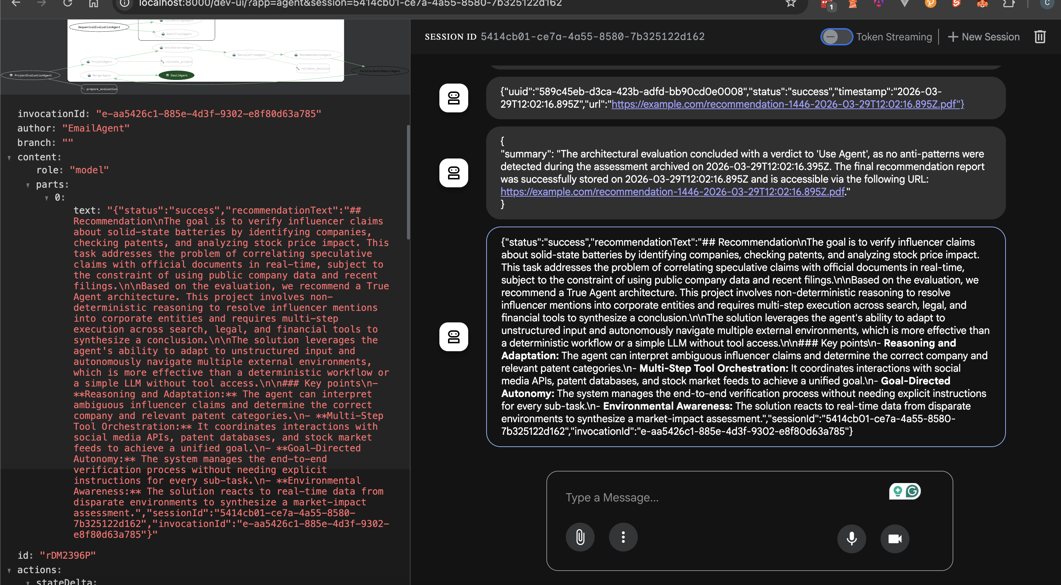This screenshot has height=585, width=1061.
Task: Start a New Session
Action: click(984, 37)
